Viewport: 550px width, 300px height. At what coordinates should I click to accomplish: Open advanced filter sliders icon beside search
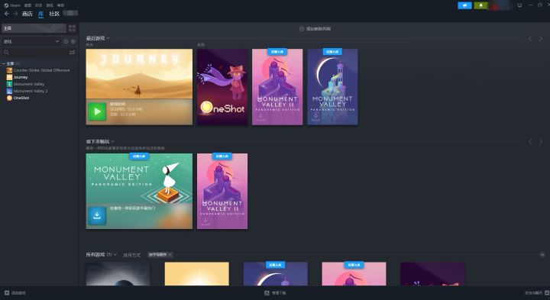[72, 52]
